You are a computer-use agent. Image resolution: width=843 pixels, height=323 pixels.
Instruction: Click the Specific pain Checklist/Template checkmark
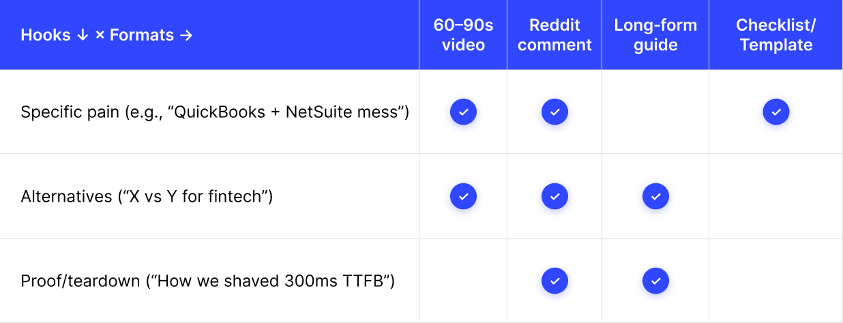775,112
